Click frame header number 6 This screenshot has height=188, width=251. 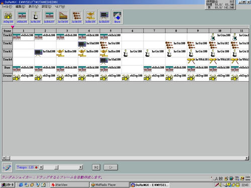(x=133, y=31)
